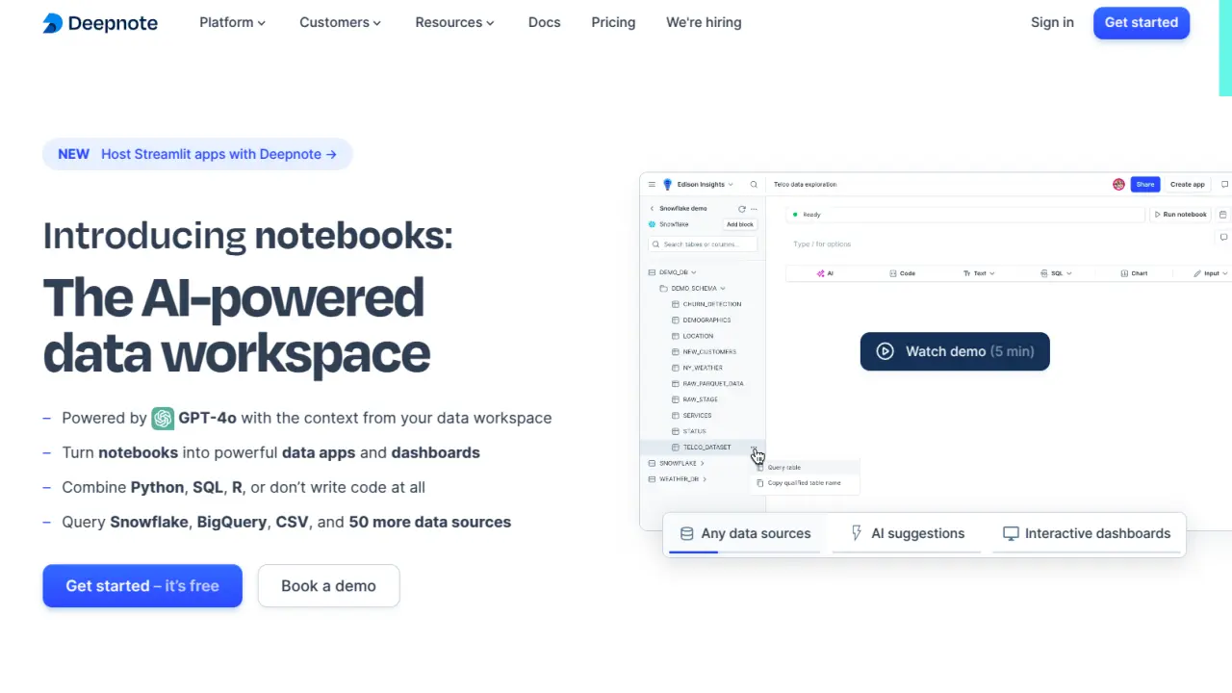This screenshot has height=693, width=1232.
Task: Click the Deepnote logo in the header
Action: click(100, 23)
